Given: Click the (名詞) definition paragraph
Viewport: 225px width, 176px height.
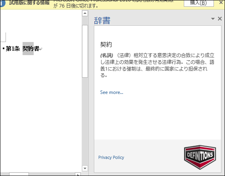Looking at the screenshot, I should [157, 65].
